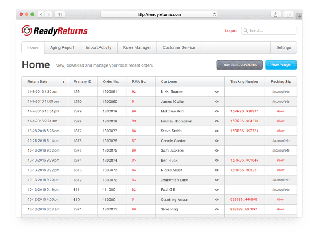Focus the Search input field
318x240 pixels.
click(269, 30)
